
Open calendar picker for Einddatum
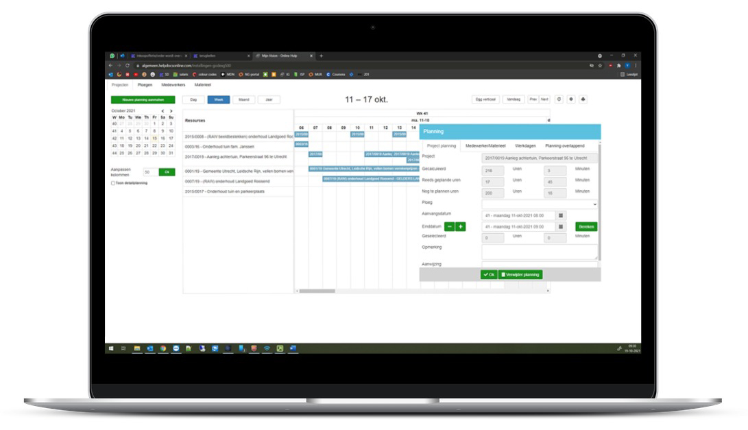click(x=560, y=226)
